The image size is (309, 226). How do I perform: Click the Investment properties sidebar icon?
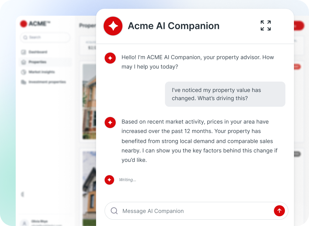click(x=24, y=82)
